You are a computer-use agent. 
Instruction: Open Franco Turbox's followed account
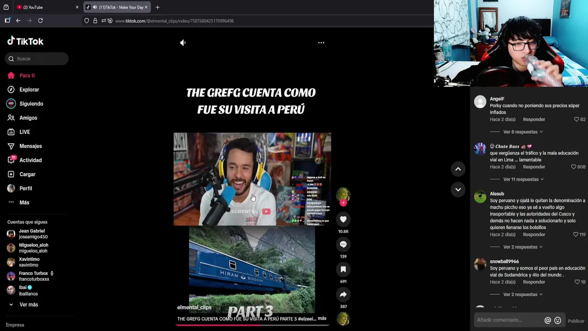pos(30,276)
